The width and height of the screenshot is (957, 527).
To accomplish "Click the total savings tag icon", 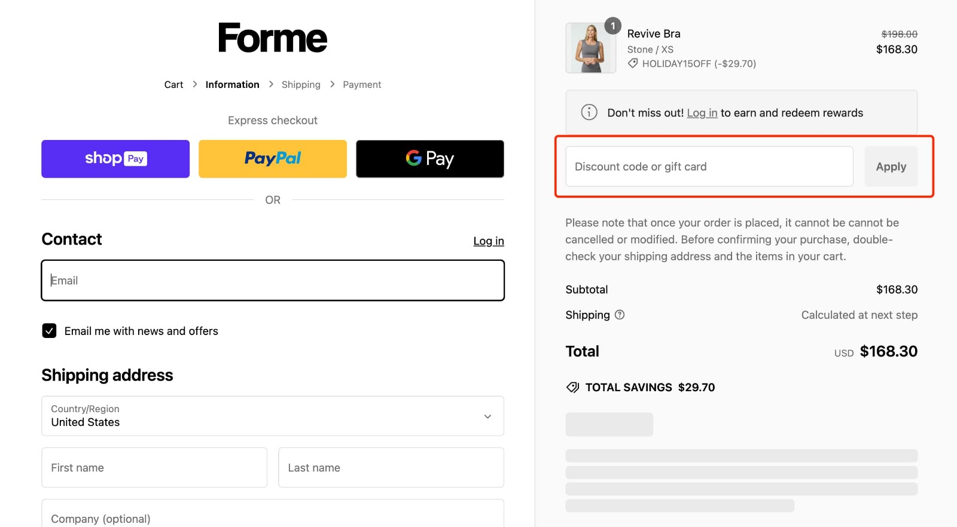I will (x=572, y=387).
